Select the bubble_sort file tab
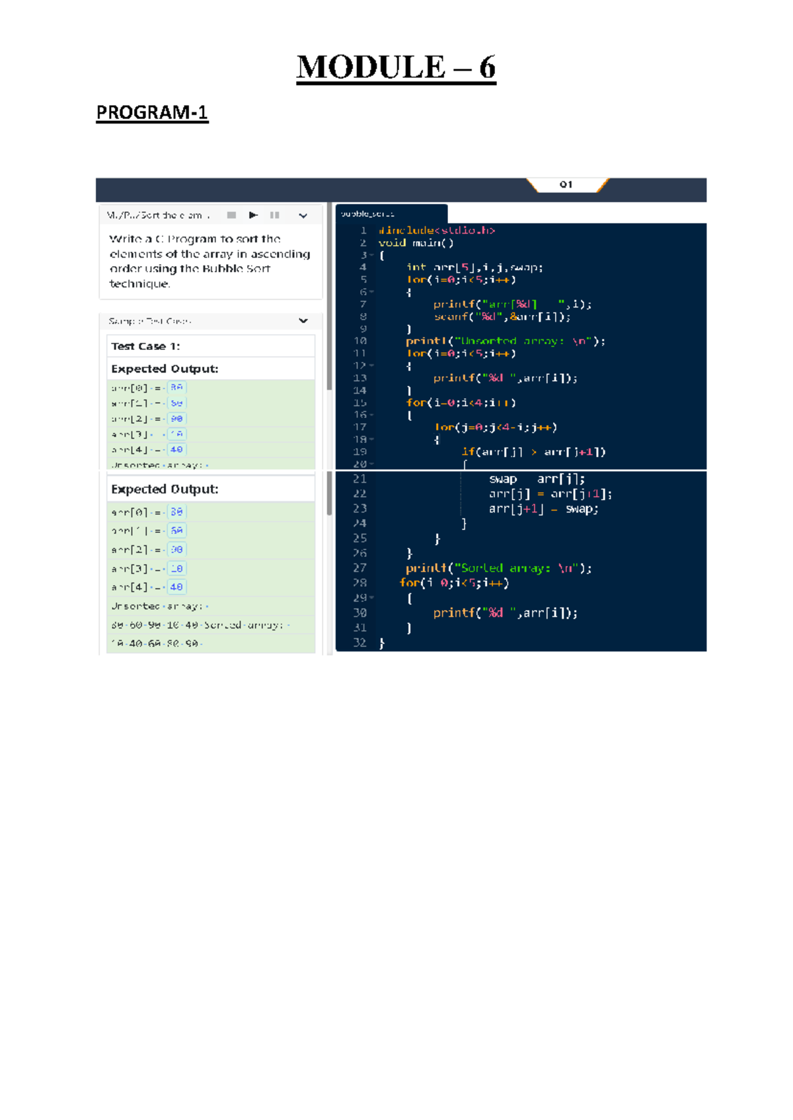The height and width of the screenshot is (1120, 793). [390, 214]
